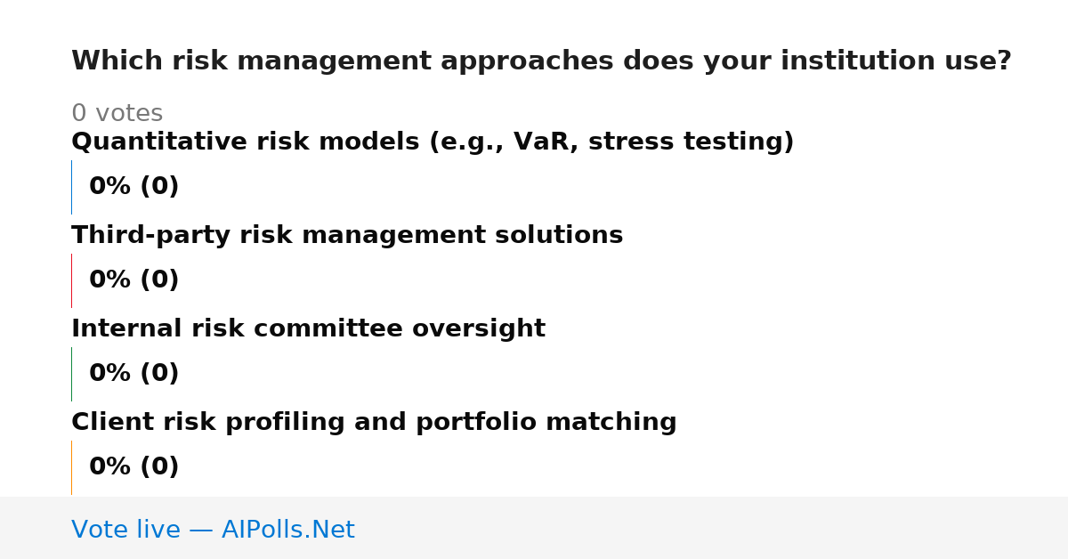Click the blue result bar for Quantitative models
Image resolution: width=1068 pixels, height=559 pixels.
[71, 187]
